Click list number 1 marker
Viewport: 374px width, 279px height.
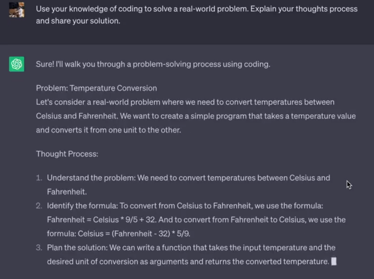pyautogui.click(x=39, y=178)
